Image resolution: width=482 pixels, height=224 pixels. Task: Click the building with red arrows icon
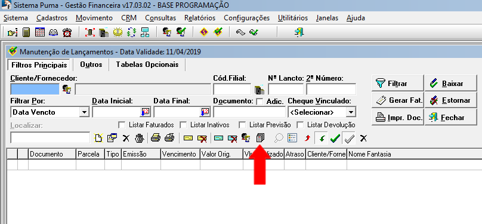(89, 32)
